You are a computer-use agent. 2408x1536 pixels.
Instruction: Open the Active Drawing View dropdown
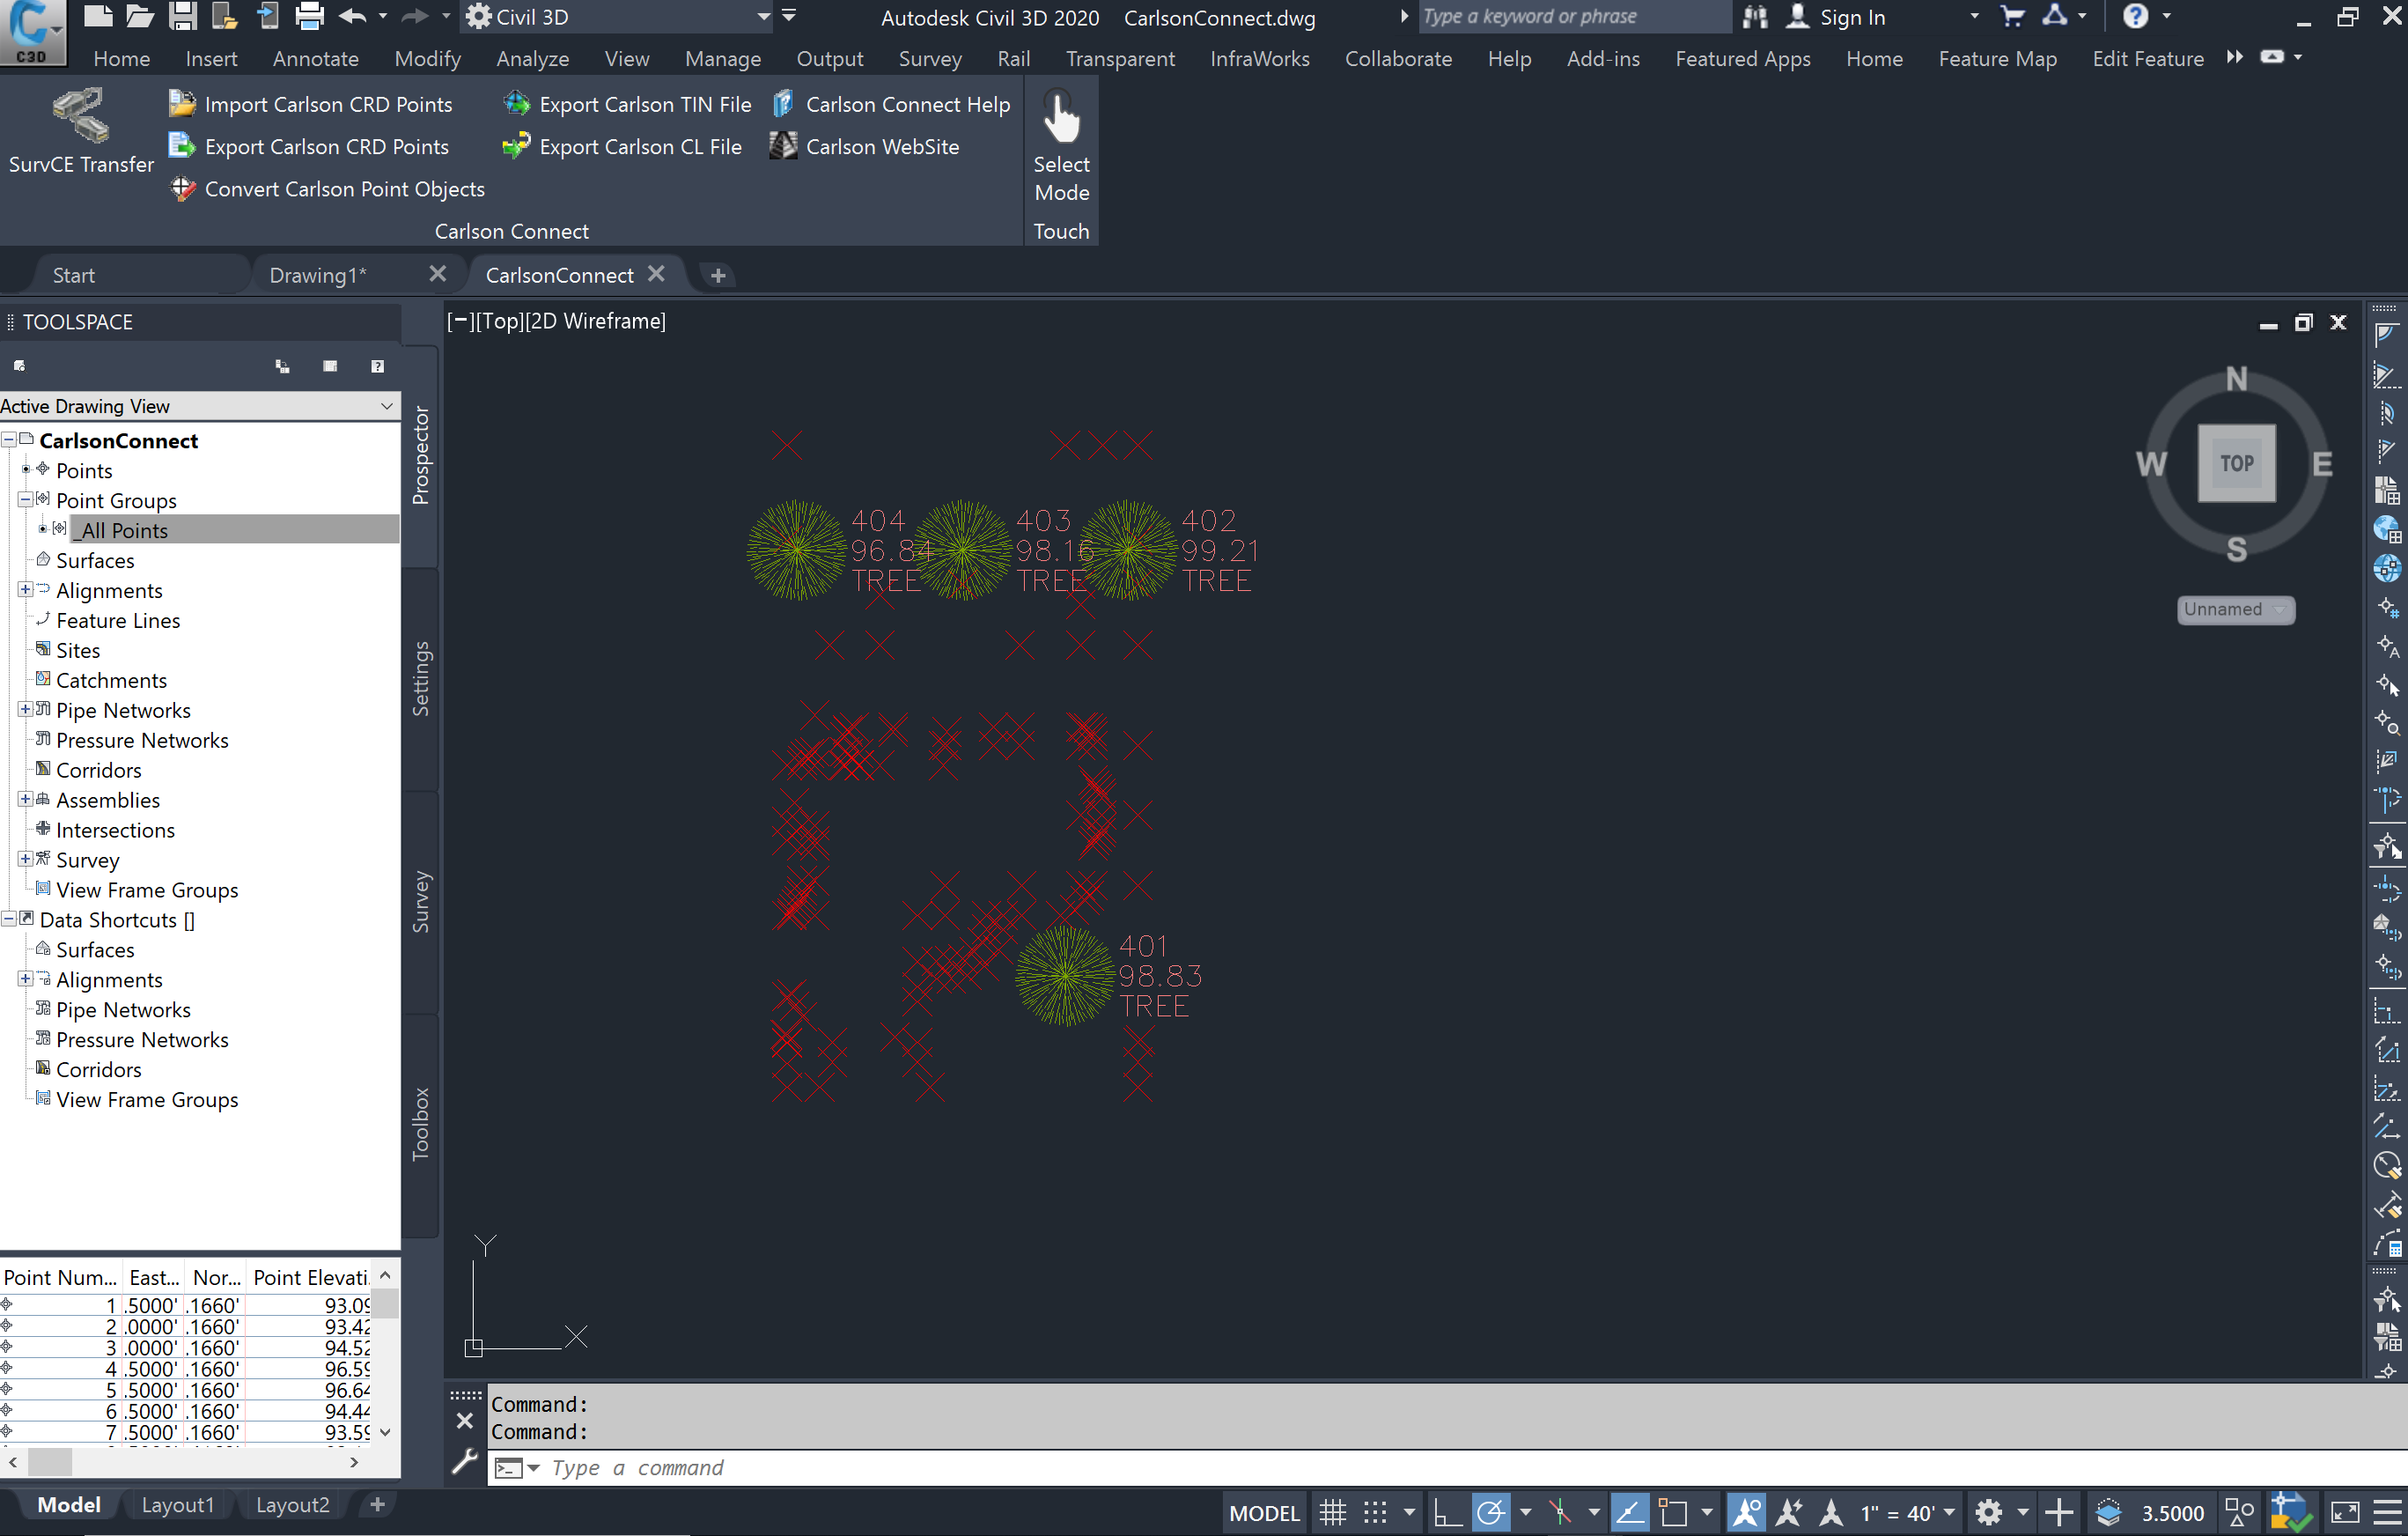click(386, 406)
